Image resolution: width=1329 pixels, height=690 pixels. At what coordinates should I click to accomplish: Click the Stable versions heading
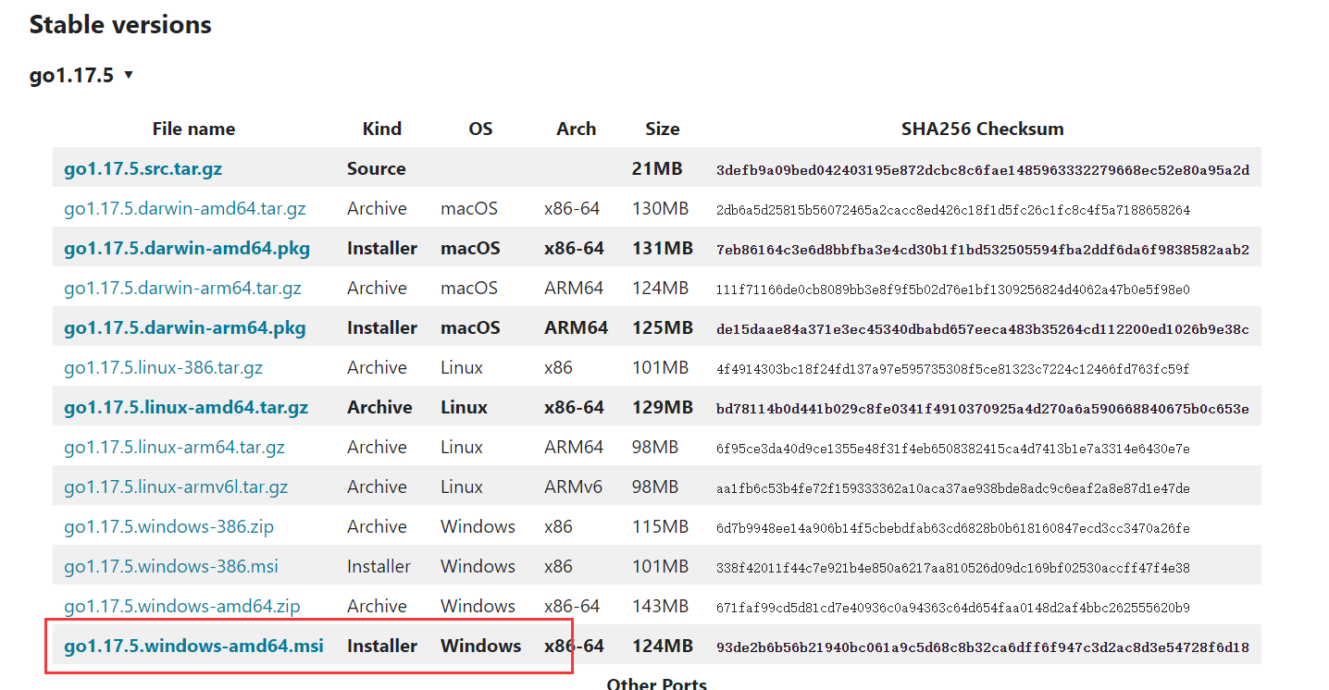[120, 25]
